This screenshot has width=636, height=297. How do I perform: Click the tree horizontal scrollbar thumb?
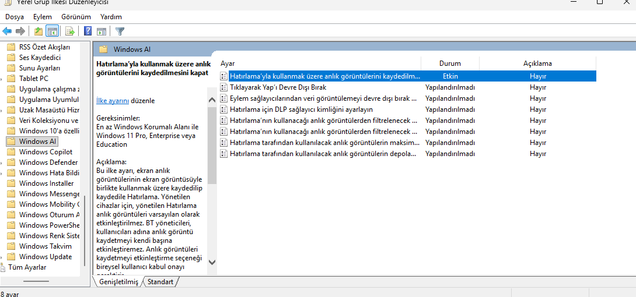pyautogui.click(x=36, y=281)
